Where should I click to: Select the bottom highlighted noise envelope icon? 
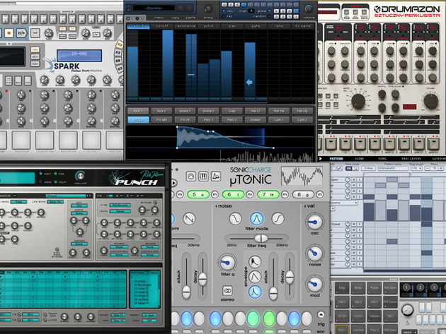255,292
